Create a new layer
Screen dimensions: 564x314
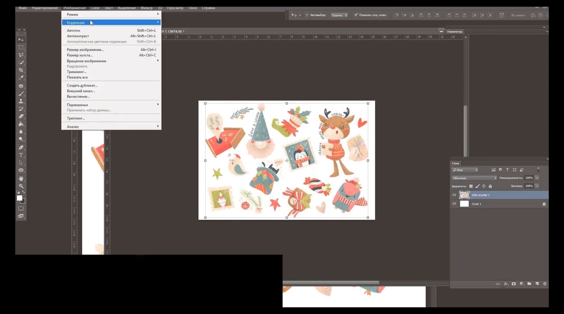point(537,284)
